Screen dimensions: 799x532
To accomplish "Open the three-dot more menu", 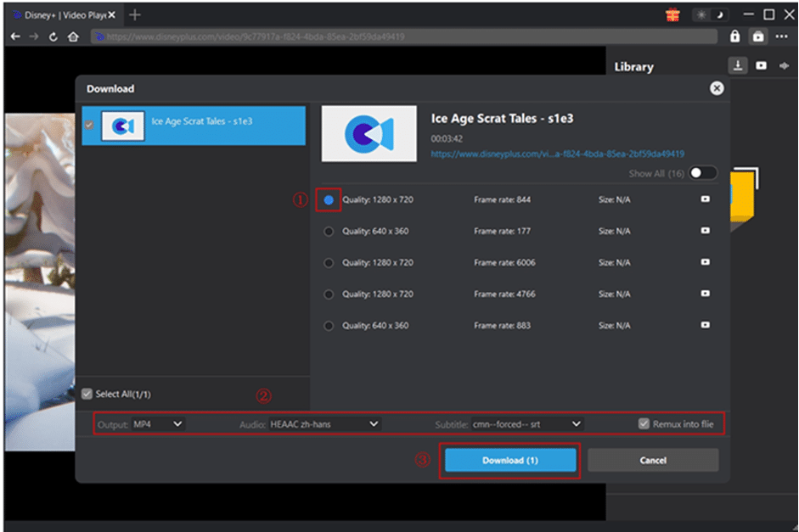I will (x=783, y=37).
